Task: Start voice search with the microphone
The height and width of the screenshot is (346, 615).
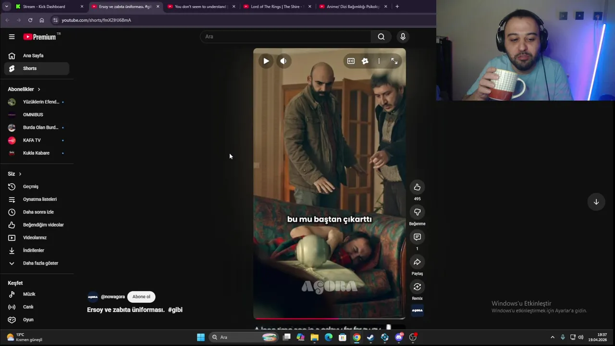Action: pyautogui.click(x=403, y=37)
